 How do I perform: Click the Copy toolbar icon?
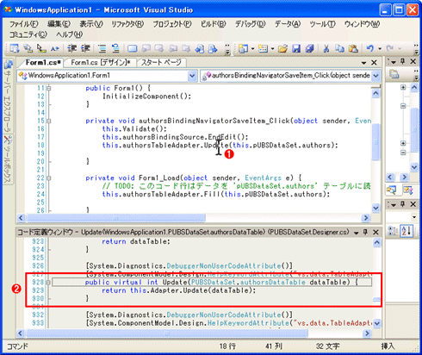pos(340,49)
